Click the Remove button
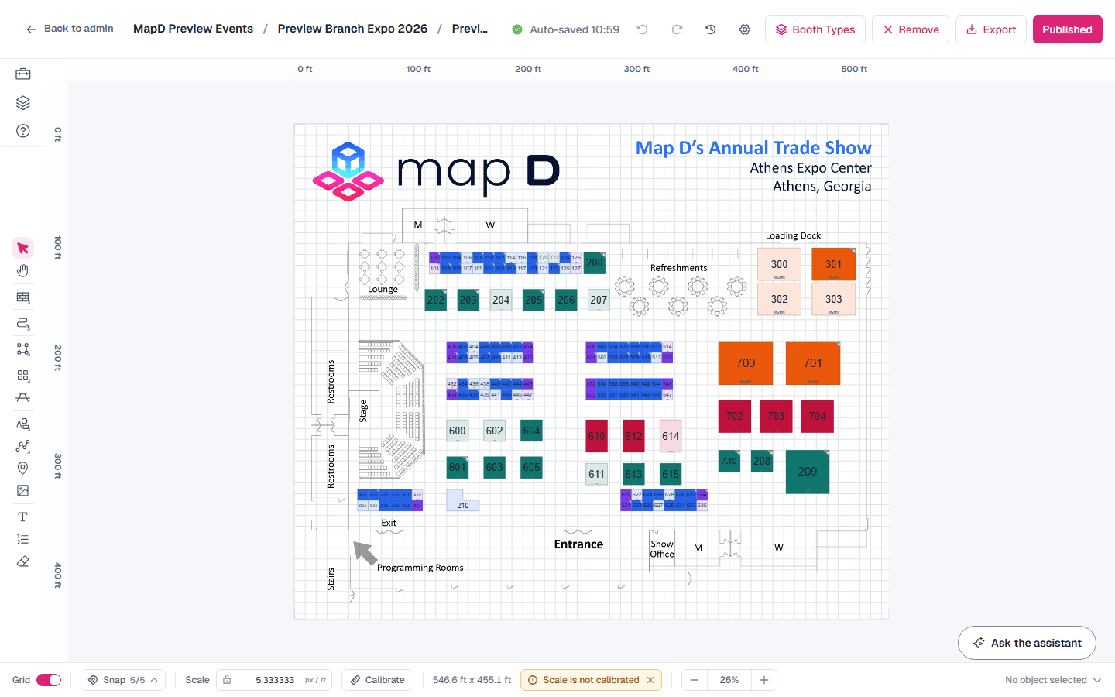Screen dimensions: 1115x697 click(x=911, y=29)
